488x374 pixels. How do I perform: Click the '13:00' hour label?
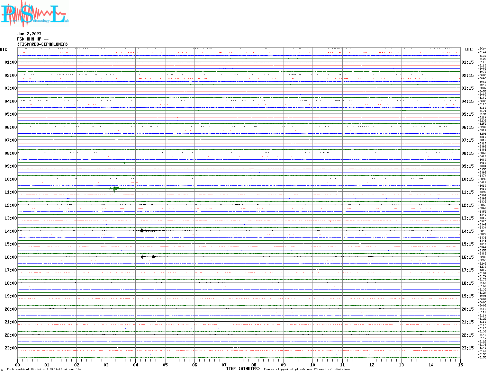11,218
